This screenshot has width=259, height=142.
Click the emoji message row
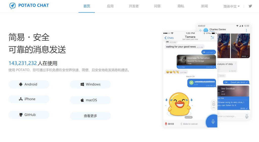(176, 72)
